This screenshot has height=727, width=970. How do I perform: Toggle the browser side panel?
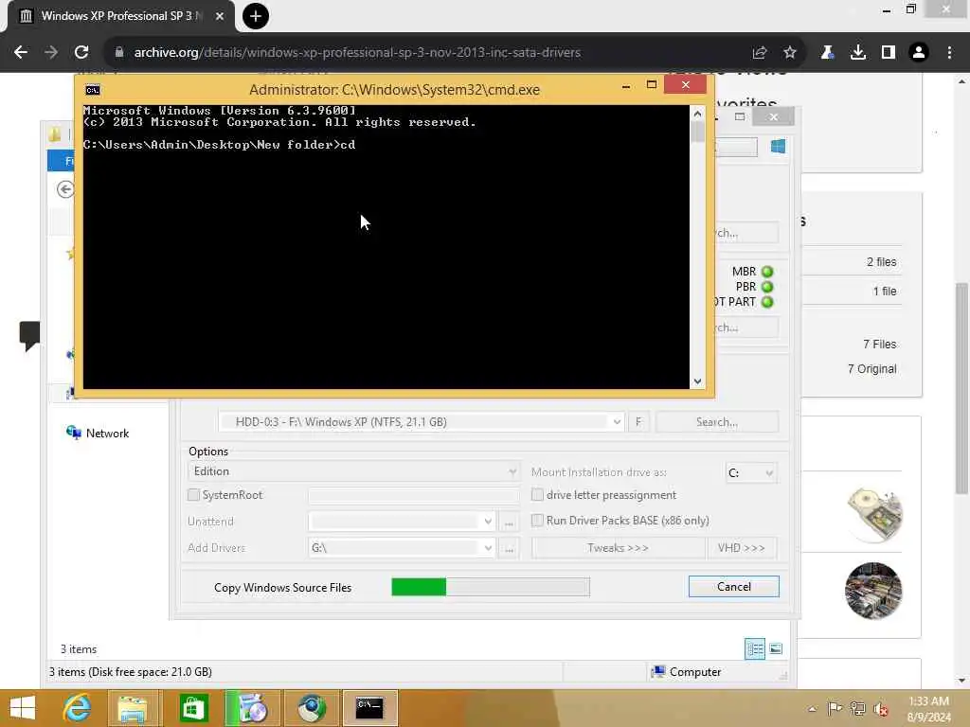pyautogui.click(x=889, y=53)
